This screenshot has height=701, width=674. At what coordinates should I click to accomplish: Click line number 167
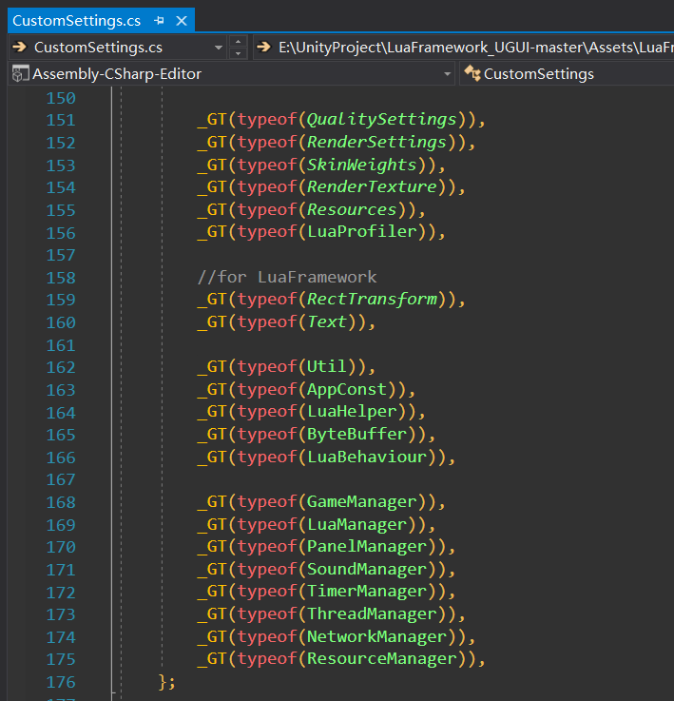61,479
